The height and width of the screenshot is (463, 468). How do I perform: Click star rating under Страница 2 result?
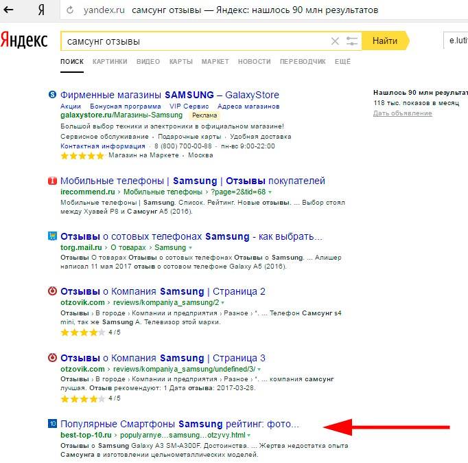[82, 332]
